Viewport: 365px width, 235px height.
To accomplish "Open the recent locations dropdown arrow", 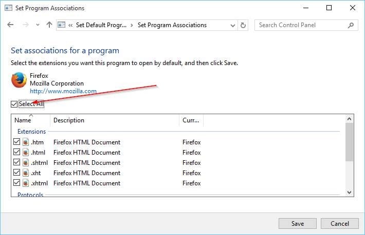I will [38, 25].
